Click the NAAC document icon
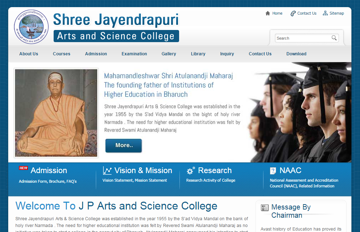Screen dimensions: 360x232 point(273,171)
